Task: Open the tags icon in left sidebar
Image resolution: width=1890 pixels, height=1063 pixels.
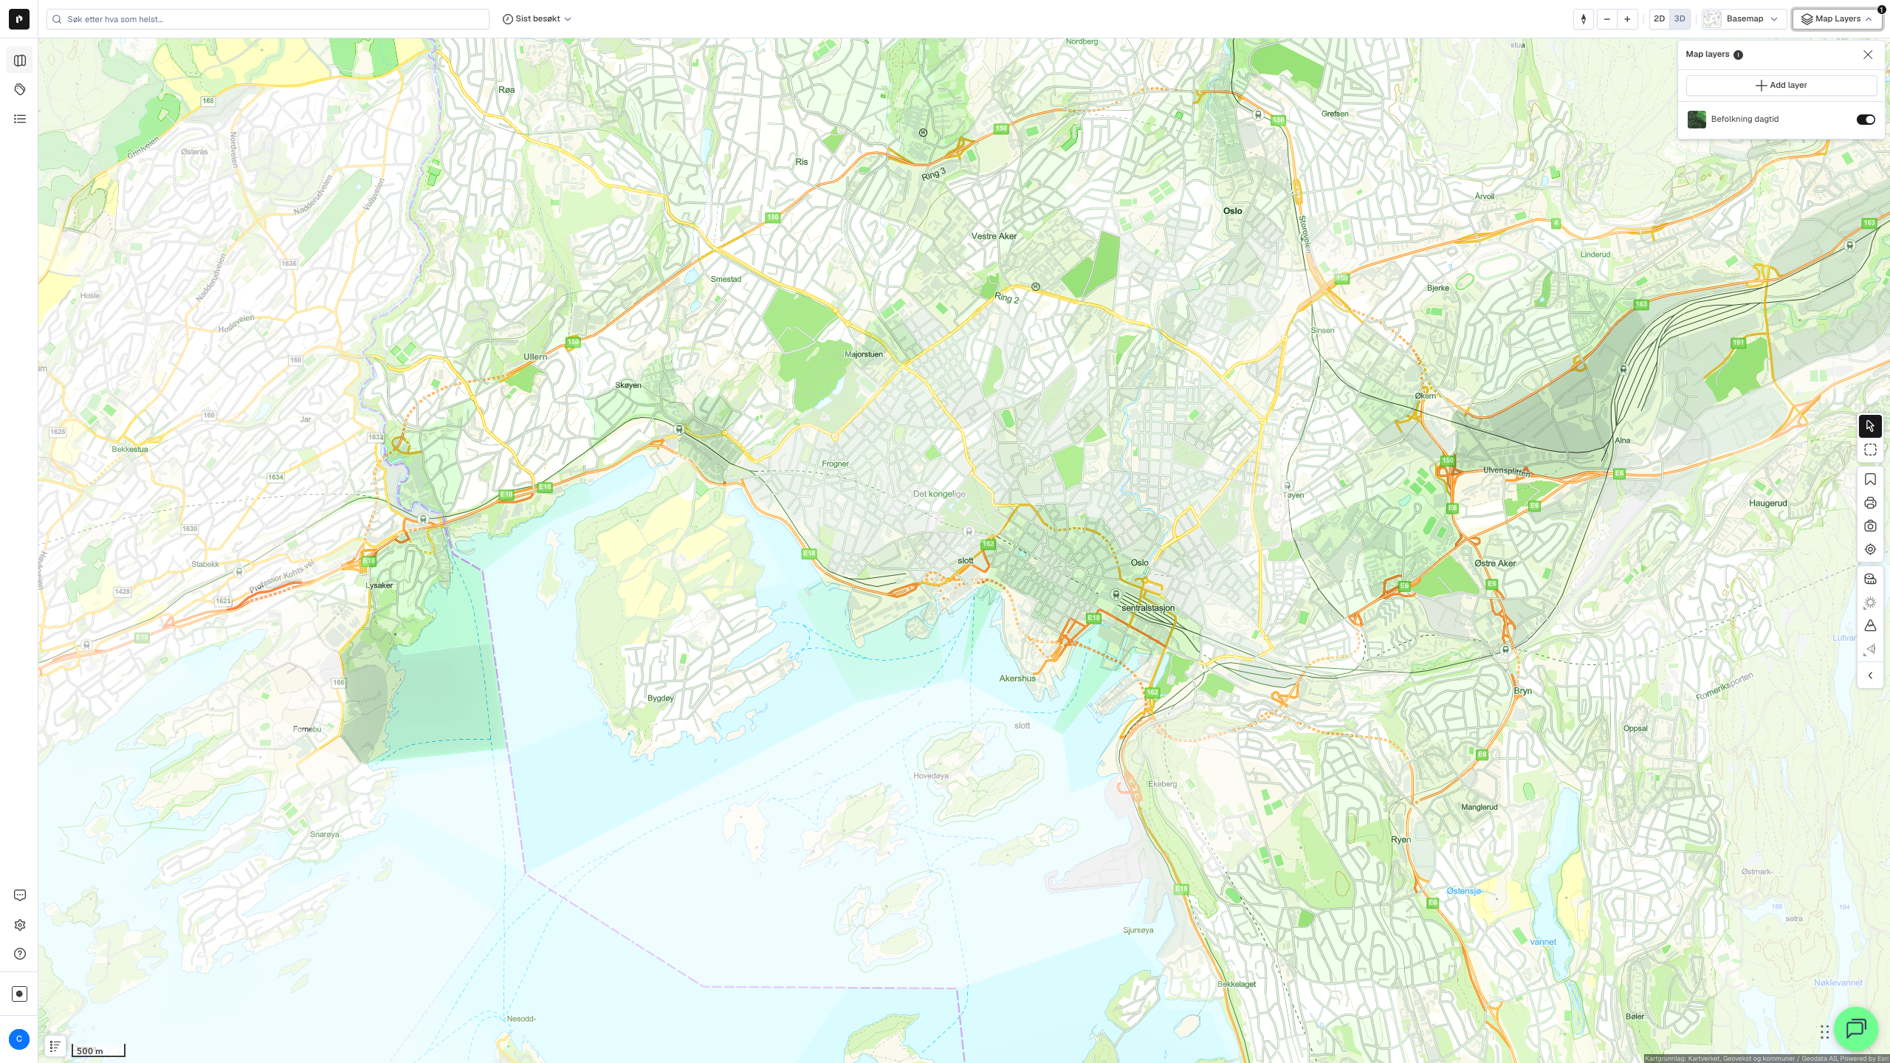Action: [20, 89]
